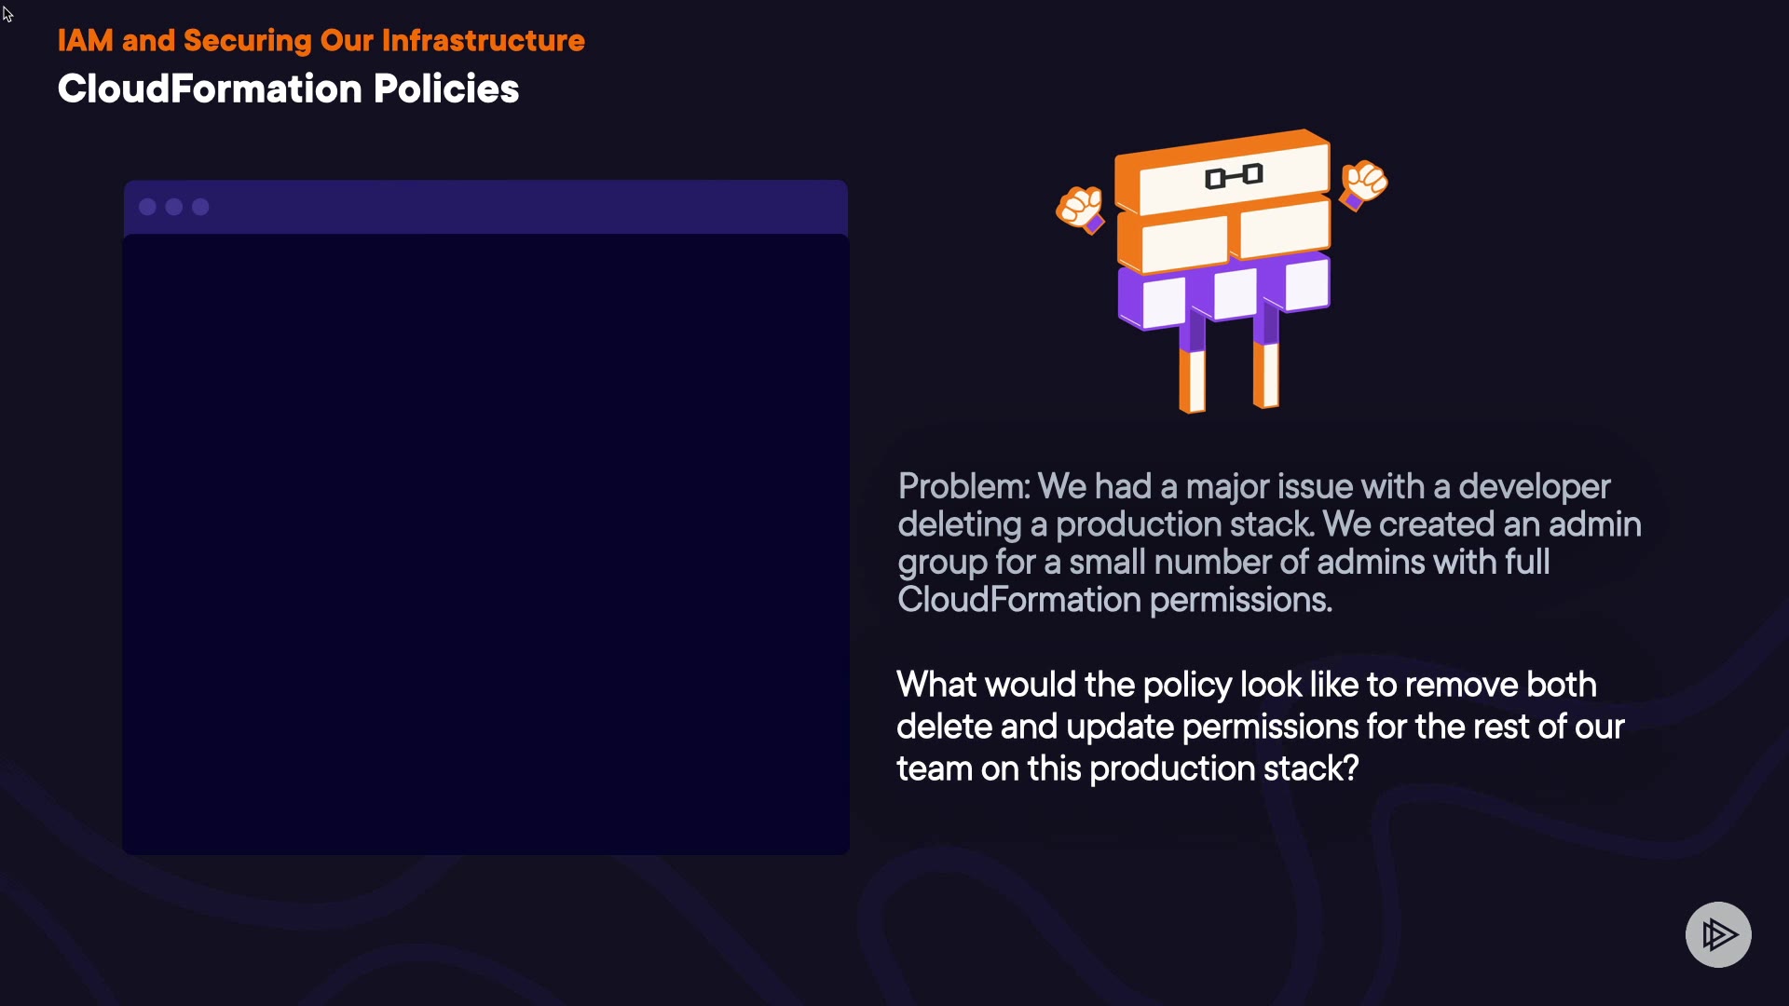Click the purple title bar of the window mockup
Viewport: 1789px width, 1006px height.
(x=522, y=207)
